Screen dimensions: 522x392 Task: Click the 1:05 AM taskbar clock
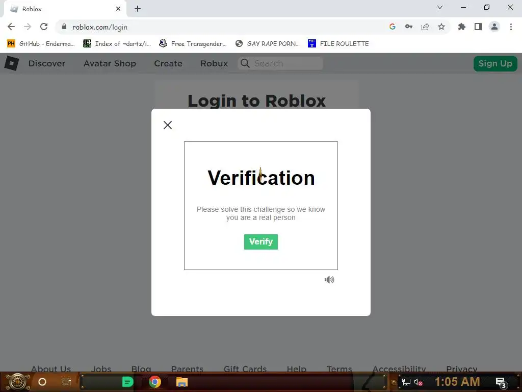click(457, 382)
